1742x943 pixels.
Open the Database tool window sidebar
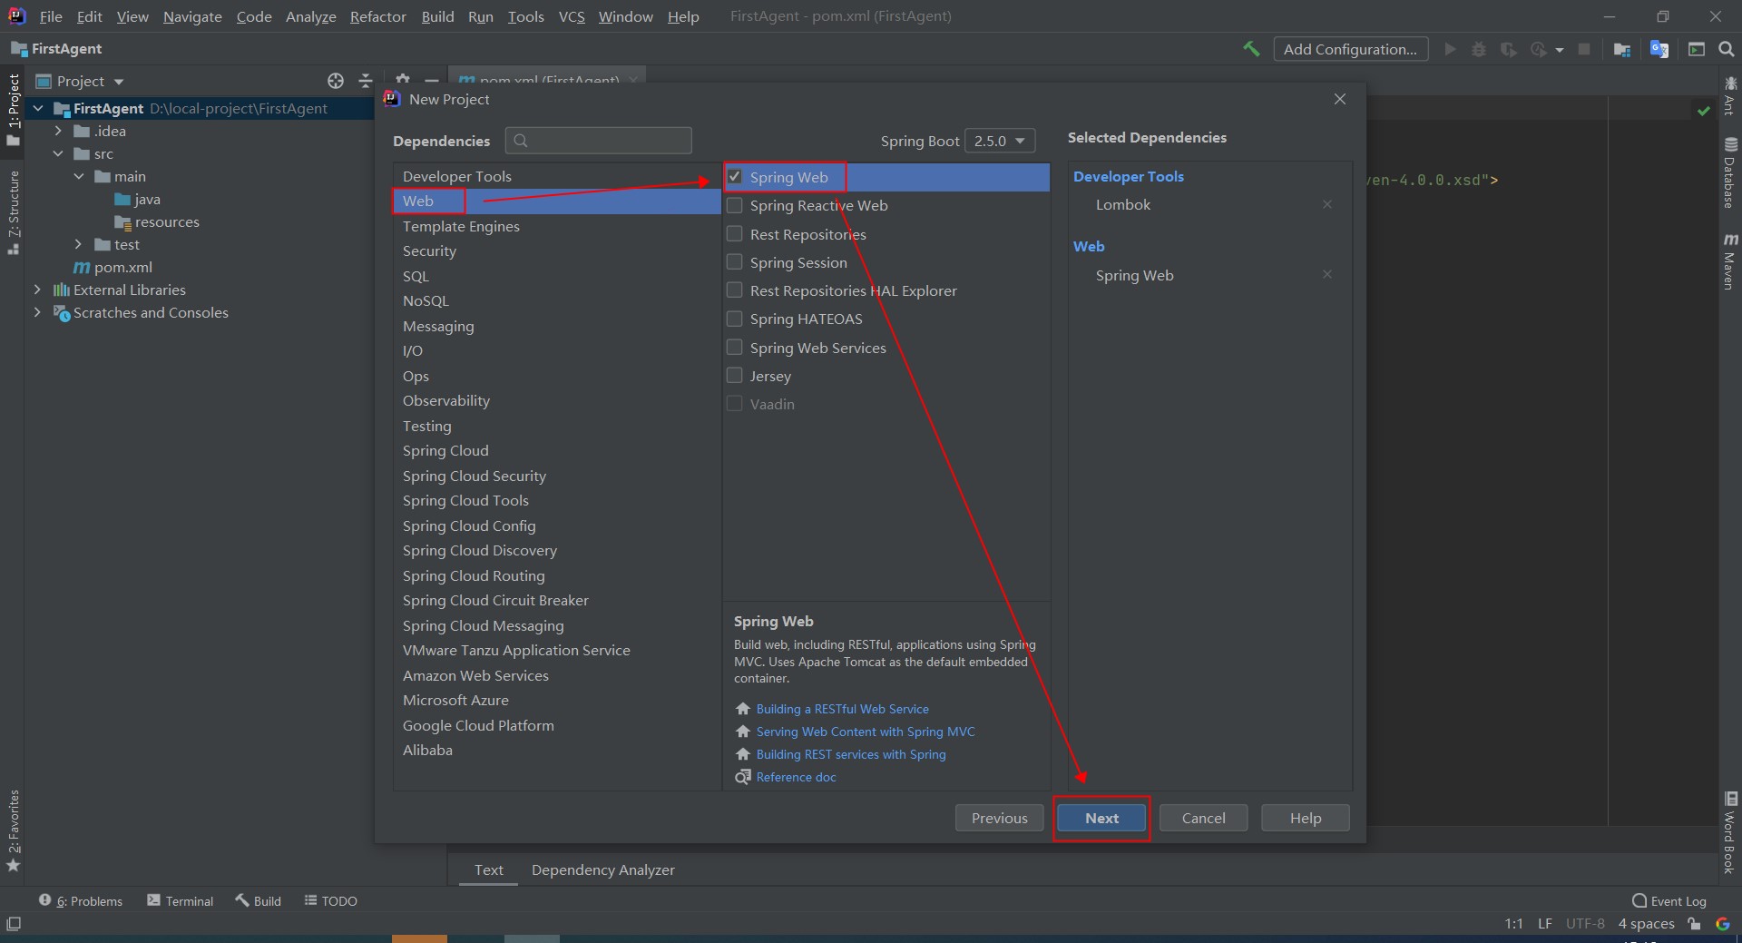1730,172
